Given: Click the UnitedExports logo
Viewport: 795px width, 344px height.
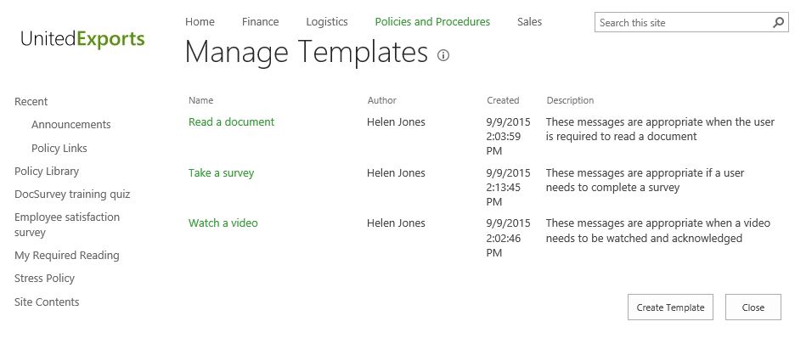Looking at the screenshot, I should [82, 38].
